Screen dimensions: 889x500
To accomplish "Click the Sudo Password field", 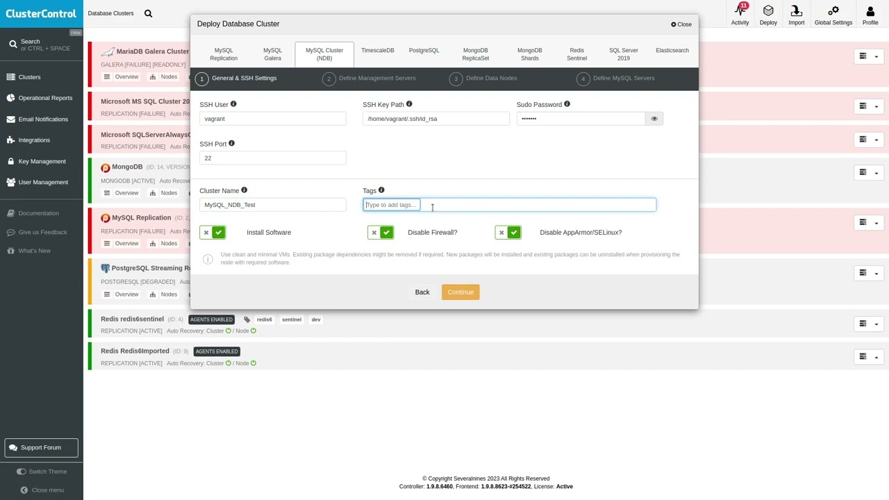I will [x=581, y=119].
